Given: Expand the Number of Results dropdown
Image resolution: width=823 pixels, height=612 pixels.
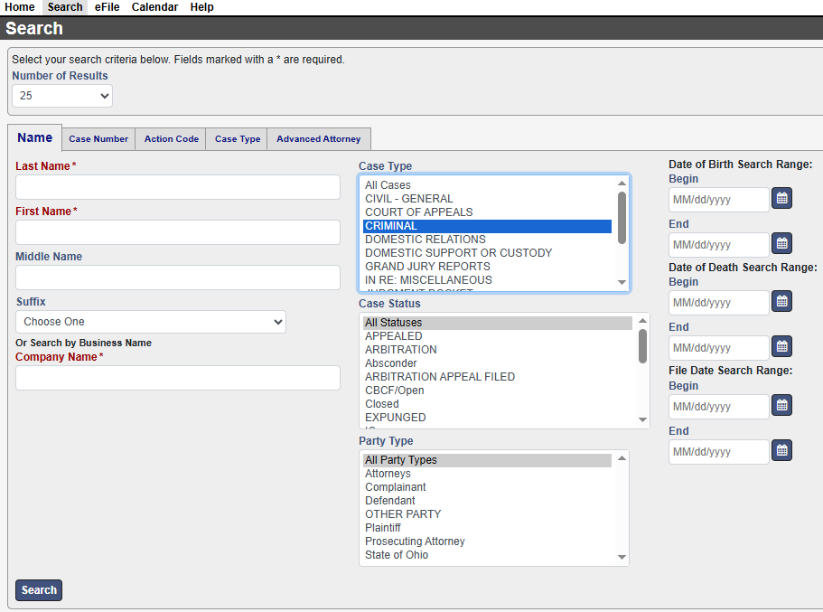Looking at the screenshot, I should (x=62, y=95).
